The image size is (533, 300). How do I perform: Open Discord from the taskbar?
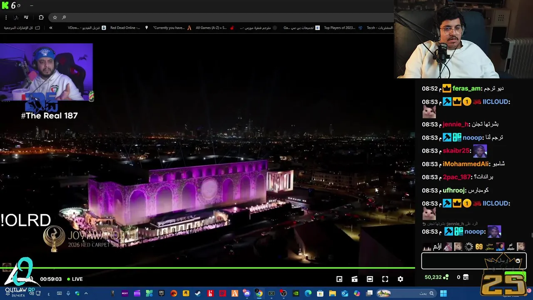[247, 293]
